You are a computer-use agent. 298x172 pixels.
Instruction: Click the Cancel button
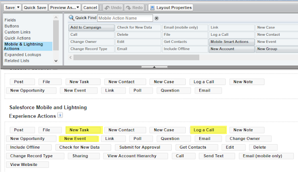pos(90,7)
